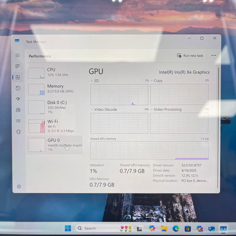Open the Details page icon in sidebar

[18, 121]
